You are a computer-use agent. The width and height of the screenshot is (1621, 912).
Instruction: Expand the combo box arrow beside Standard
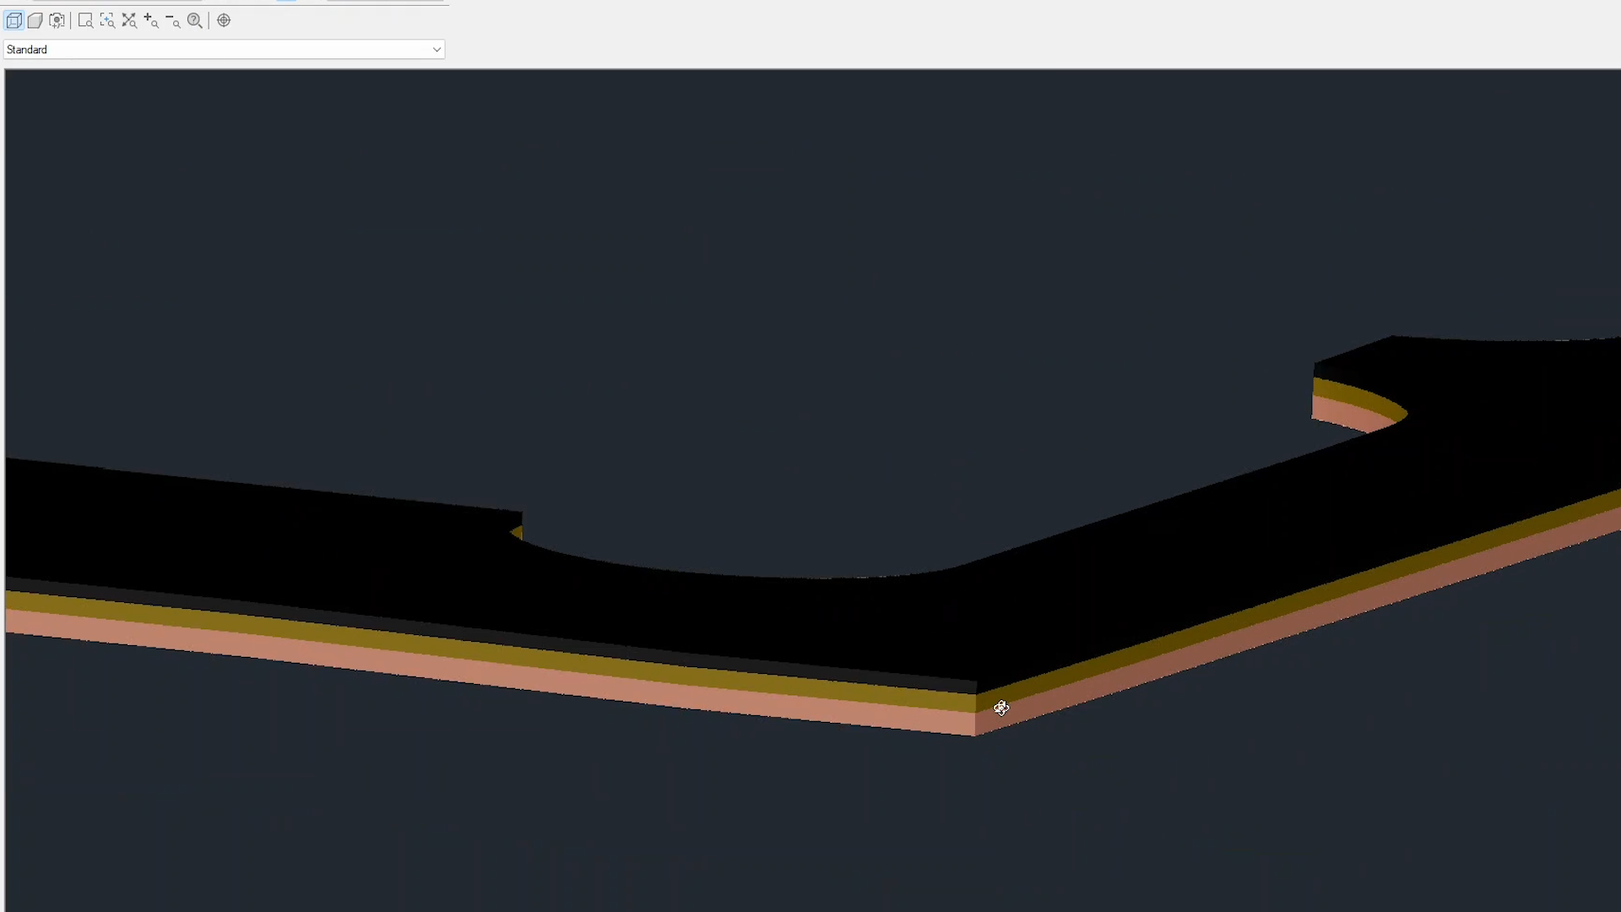click(436, 49)
